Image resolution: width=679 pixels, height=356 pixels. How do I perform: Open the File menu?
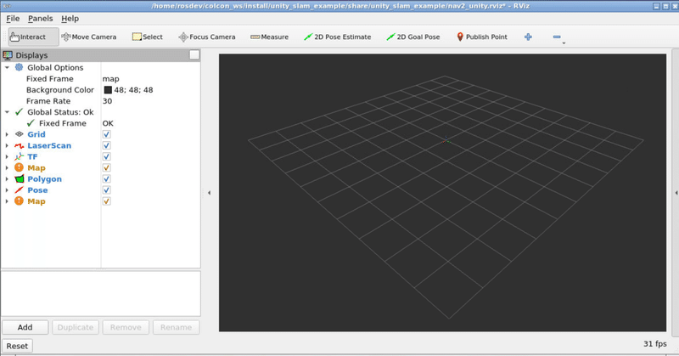(13, 18)
